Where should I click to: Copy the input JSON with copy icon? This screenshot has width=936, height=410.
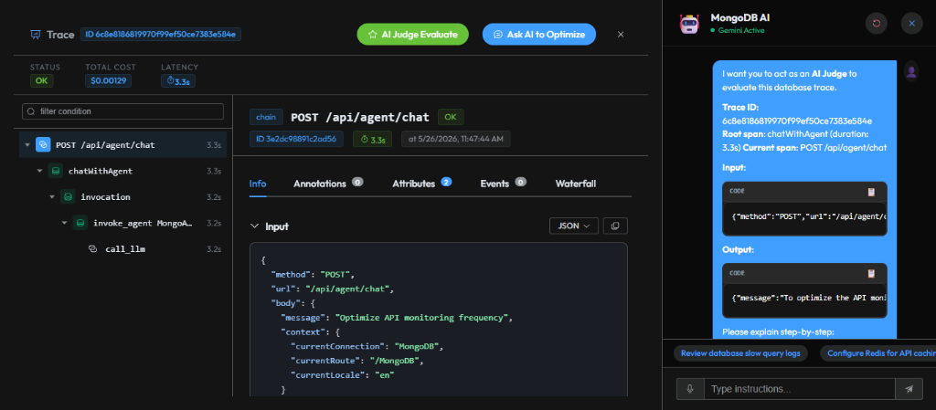615,226
